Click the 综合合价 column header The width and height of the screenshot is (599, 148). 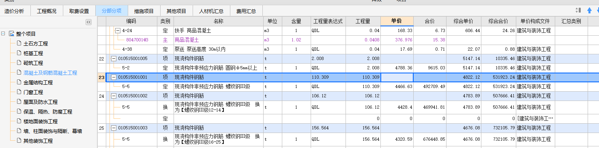pos(498,21)
